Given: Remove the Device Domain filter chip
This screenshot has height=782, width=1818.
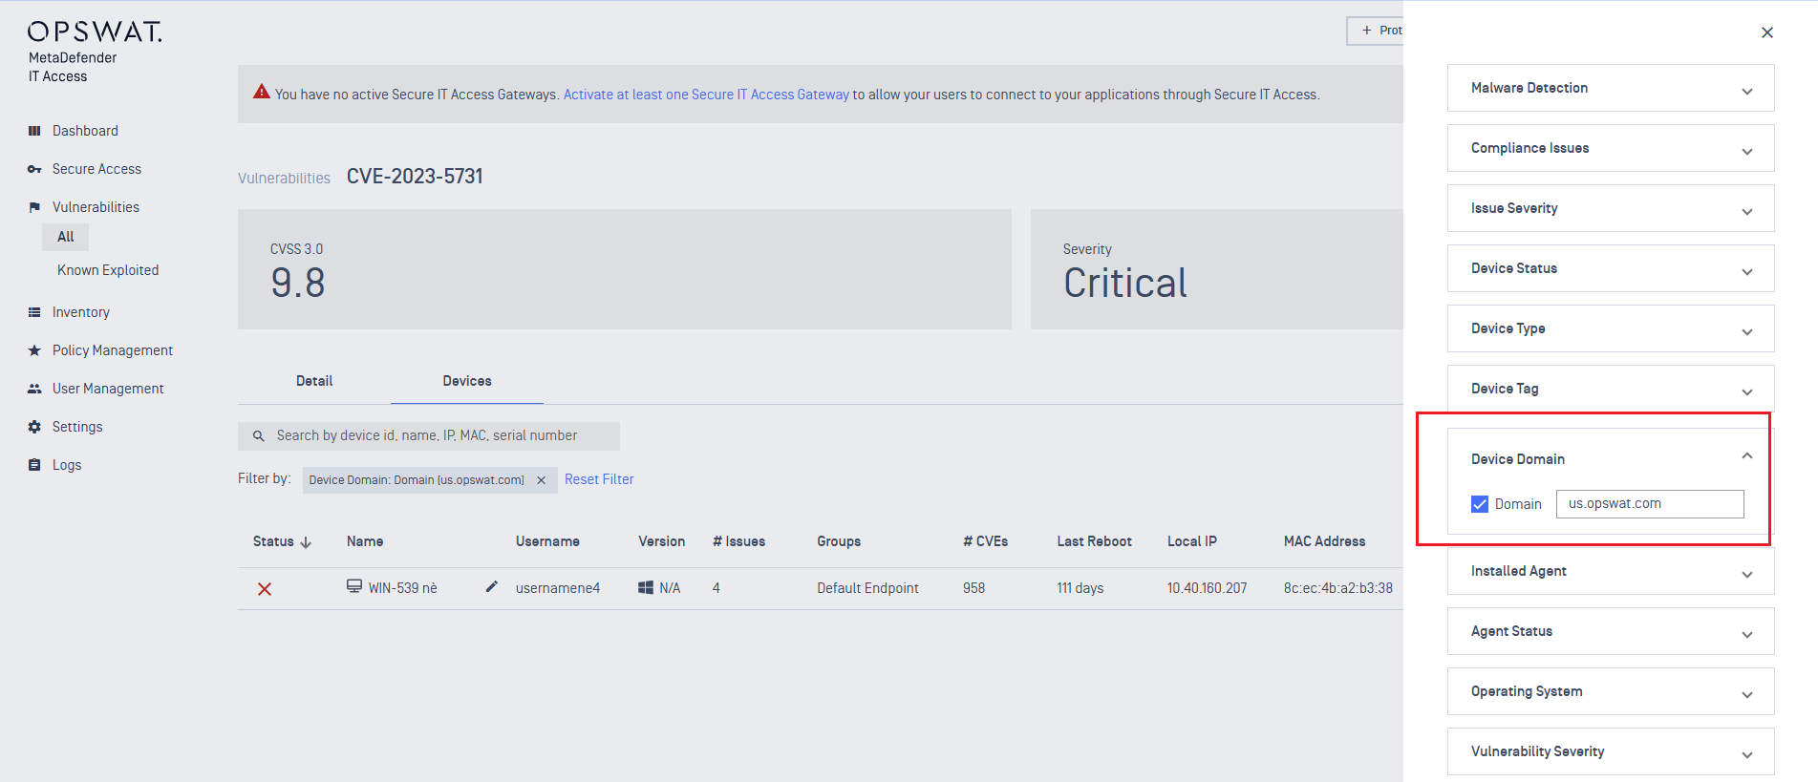Looking at the screenshot, I should (541, 480).
